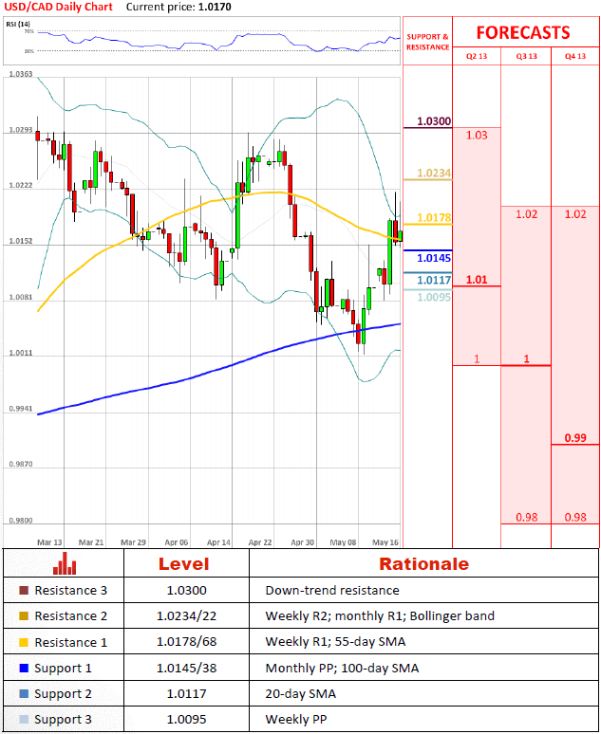Click the 1.03 value in Q2 13 column
Image resolution: width=601 pixels, height=734 pixels.
[x=477, y=136]
